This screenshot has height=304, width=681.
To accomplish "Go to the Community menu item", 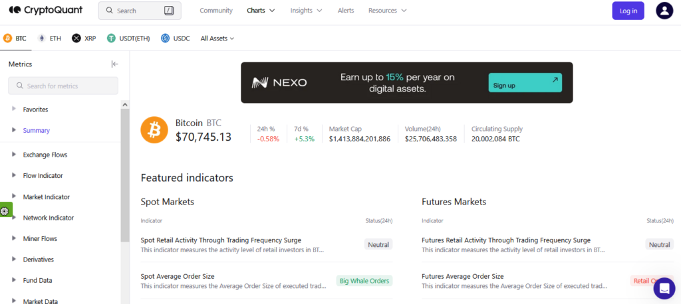I will pyautogui.click(x=216, y=11).
